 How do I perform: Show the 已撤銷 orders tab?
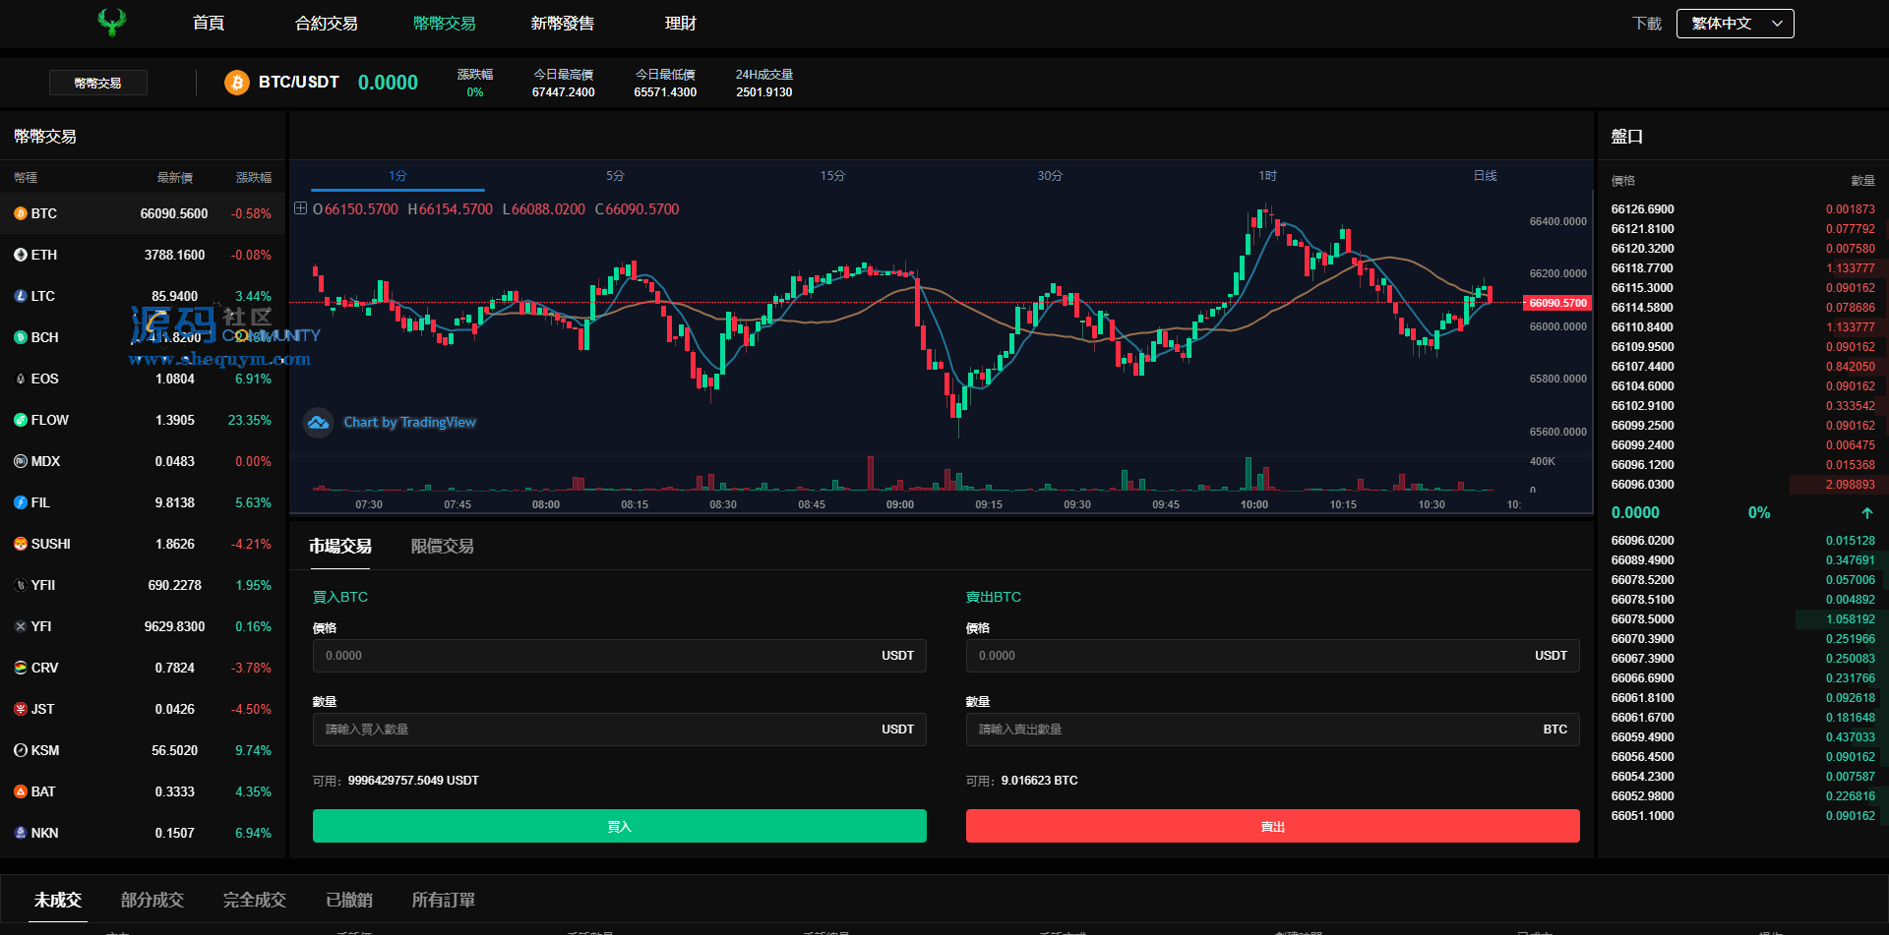(x=349, y=901)
